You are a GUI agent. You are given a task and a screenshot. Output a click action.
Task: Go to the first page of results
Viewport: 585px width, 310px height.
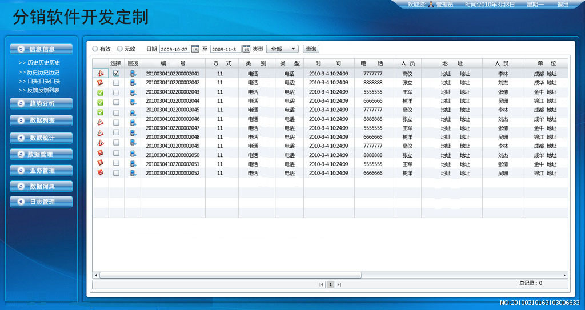pos(321,285)
